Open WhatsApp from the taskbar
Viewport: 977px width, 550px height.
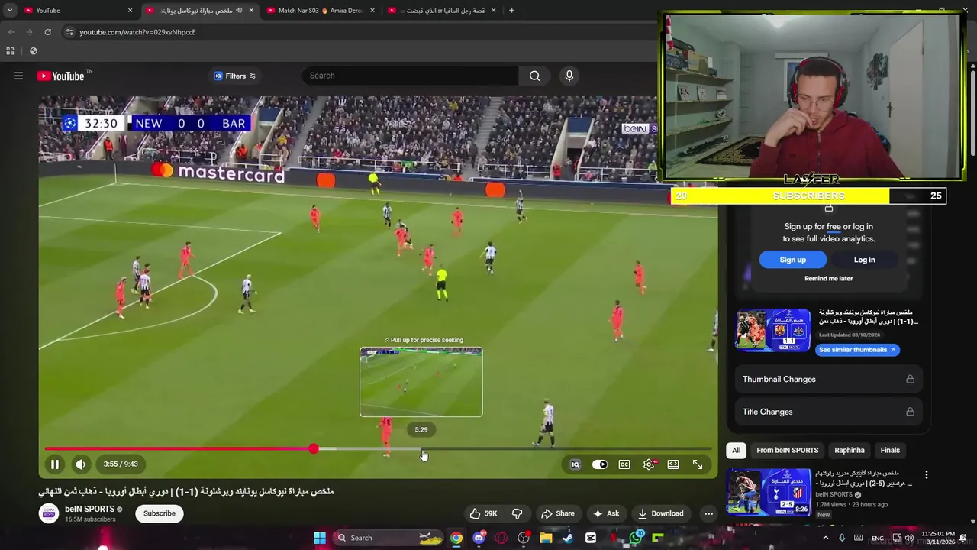pyautogui.click(x=636, y=538)
